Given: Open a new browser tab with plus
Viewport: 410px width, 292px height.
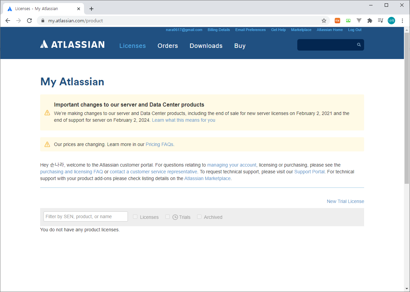Looking at the screenshot, I should click(x=91, y=9).
